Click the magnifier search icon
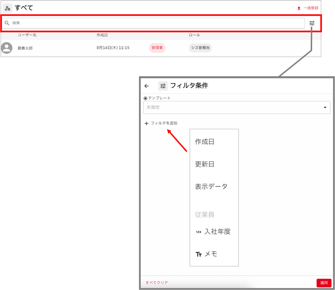 pos(7,23)
